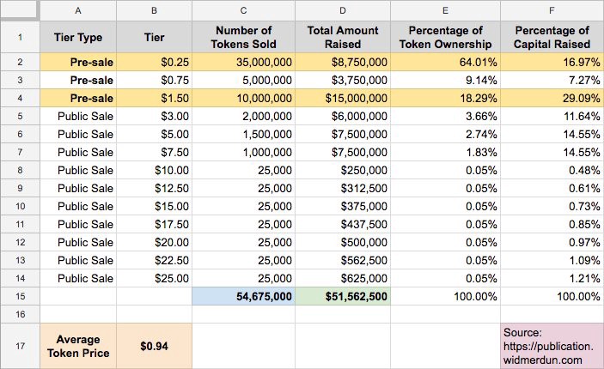The width and height of the screenshot is (604, 369).
Task: Select the 2,000,000 tokens sold cell
Action: (x=243, y=116)
